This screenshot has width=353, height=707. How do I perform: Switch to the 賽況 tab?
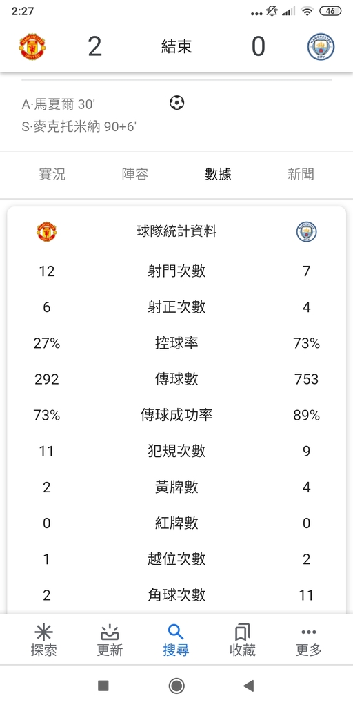(52, 174)
